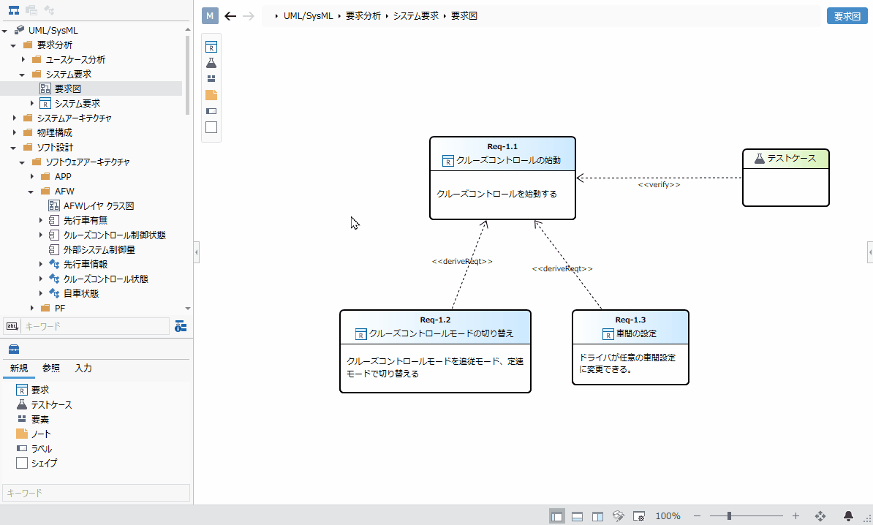
Task: Click the toolbox keyword field at bottom
Action: click(97, 493)
